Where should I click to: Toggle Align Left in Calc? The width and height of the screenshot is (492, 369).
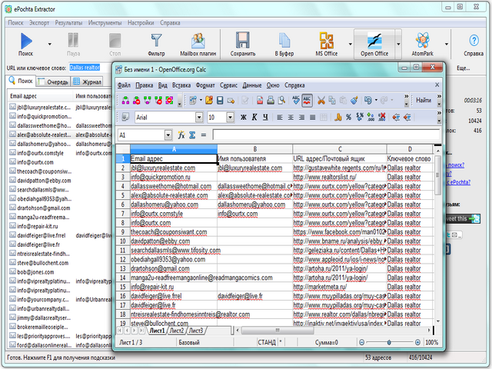coord(280,118)
